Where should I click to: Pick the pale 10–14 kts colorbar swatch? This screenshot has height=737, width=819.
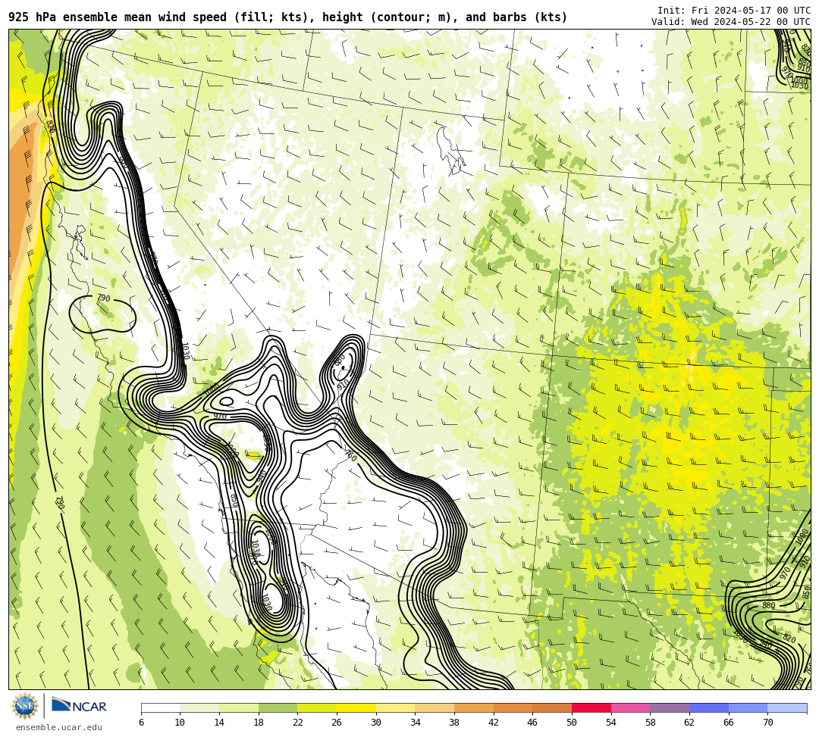tap(199, 707)
